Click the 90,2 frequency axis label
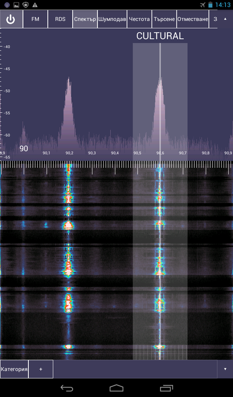The width and height of the screenshot is (233, 397). coord(69,153)
